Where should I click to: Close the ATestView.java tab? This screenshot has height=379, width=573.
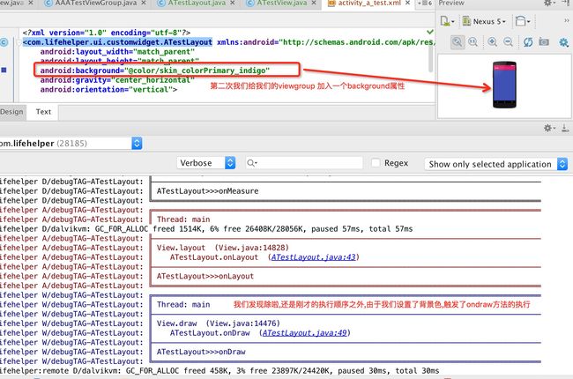(314, 4)
